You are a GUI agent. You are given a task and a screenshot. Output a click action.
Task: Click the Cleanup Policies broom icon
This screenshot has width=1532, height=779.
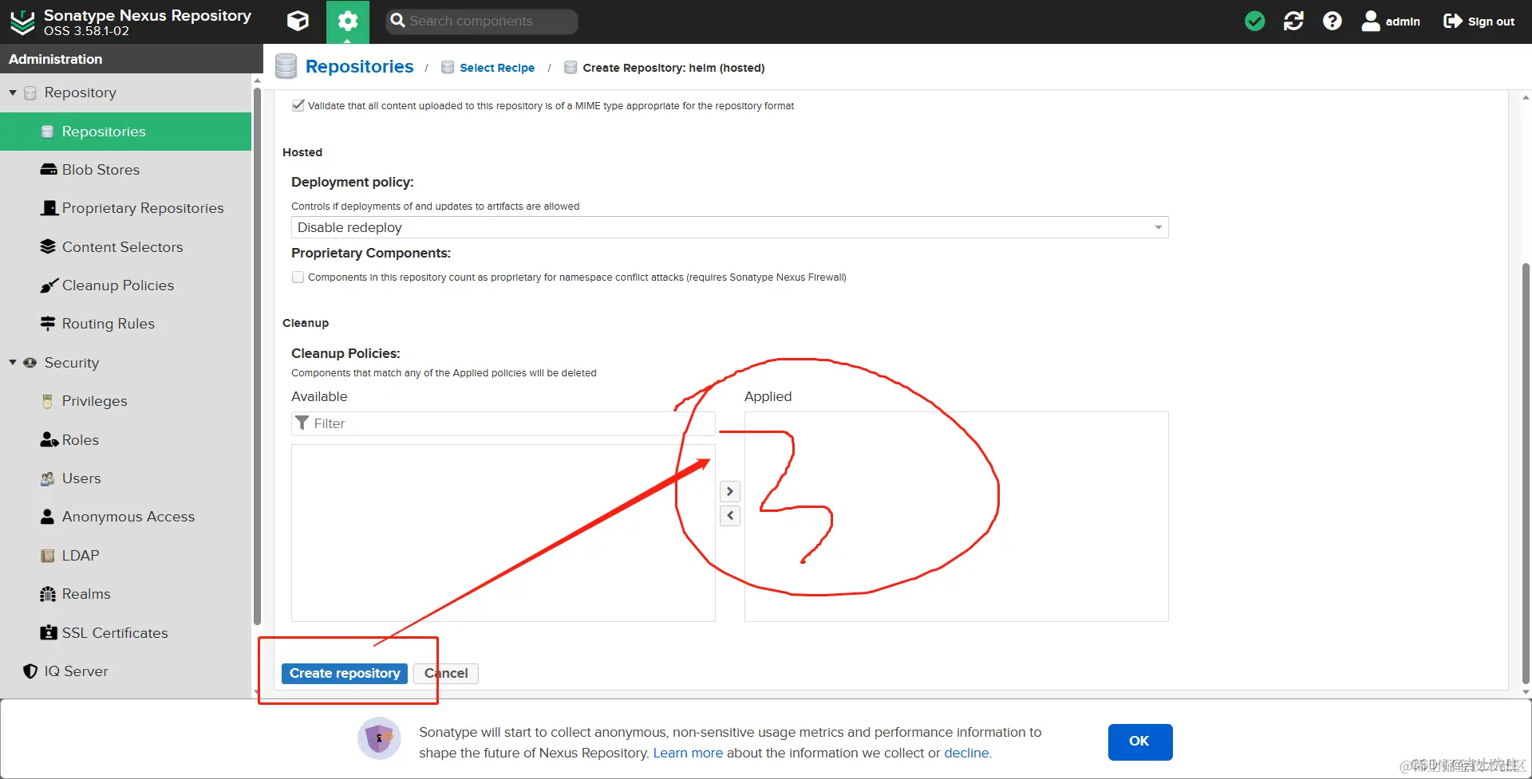click(49, 285)
